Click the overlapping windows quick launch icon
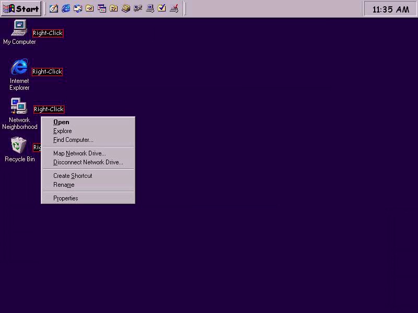Screen dimensions: 418x313 (102, 8)
